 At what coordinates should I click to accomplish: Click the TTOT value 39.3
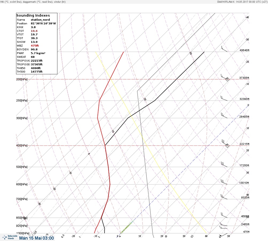(x=34, y=38)
